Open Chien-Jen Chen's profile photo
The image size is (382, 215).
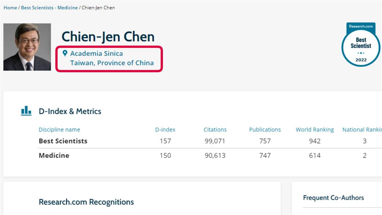[27, 47]
